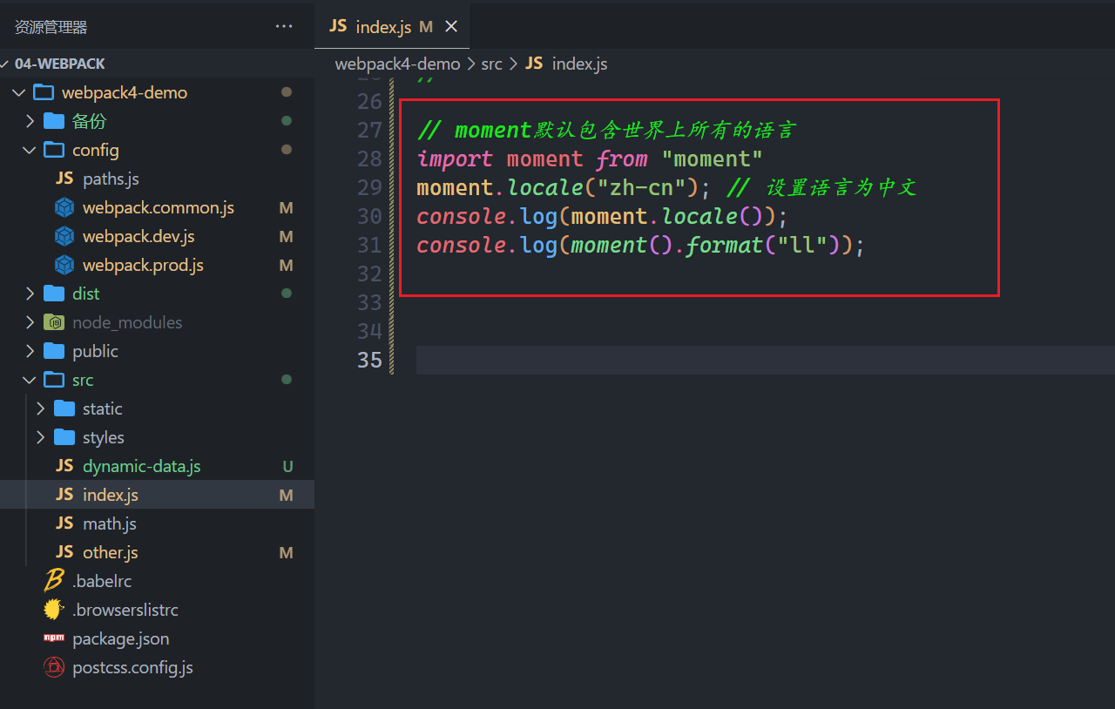Collapse the src folder chevron

point(30,380)
